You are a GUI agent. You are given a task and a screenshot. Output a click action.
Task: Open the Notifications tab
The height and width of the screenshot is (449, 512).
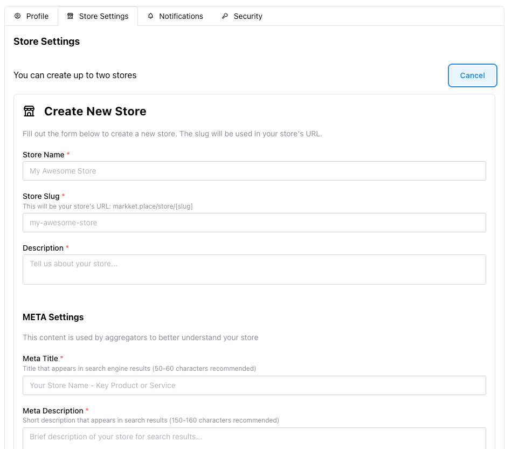181,16
